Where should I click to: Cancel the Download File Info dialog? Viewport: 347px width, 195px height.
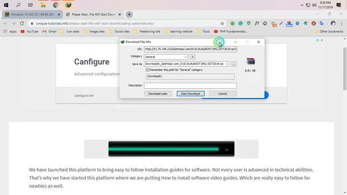pyautogui.click(x=223, y=94)
